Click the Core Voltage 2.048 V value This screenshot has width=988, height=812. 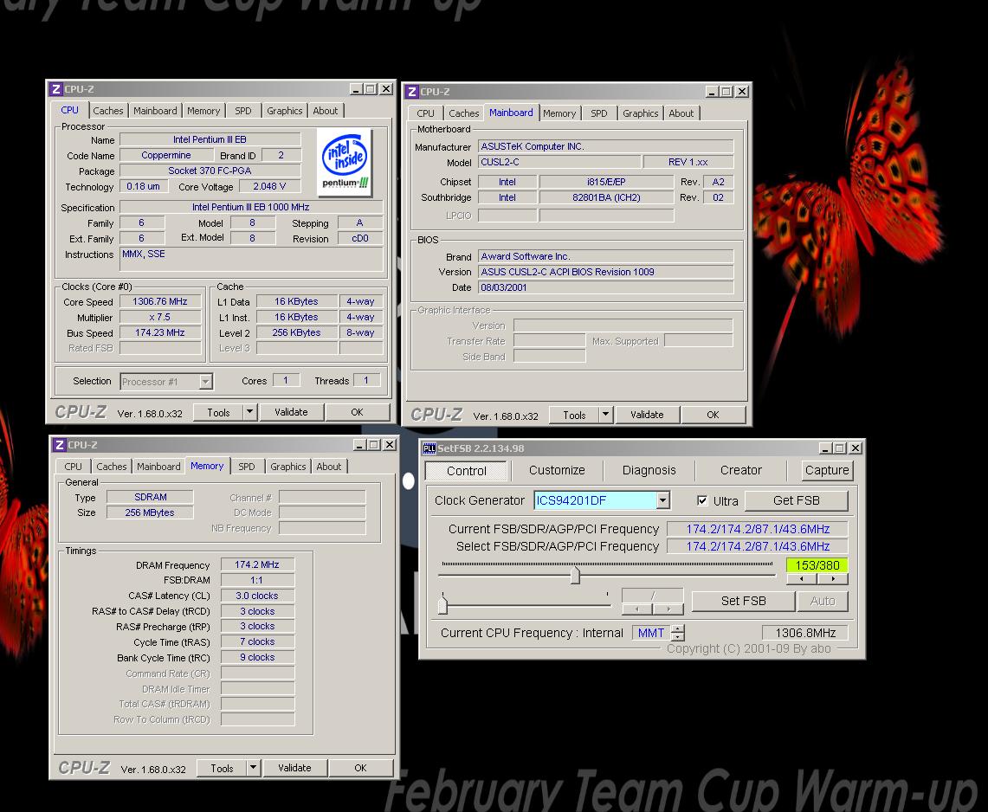[x=269, y=186]
